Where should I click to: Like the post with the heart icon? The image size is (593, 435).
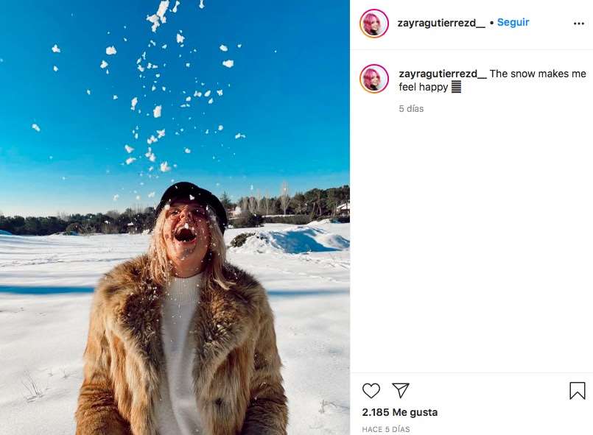[371, 391]
